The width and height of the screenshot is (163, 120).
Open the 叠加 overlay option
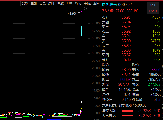[x=34, y=3]
